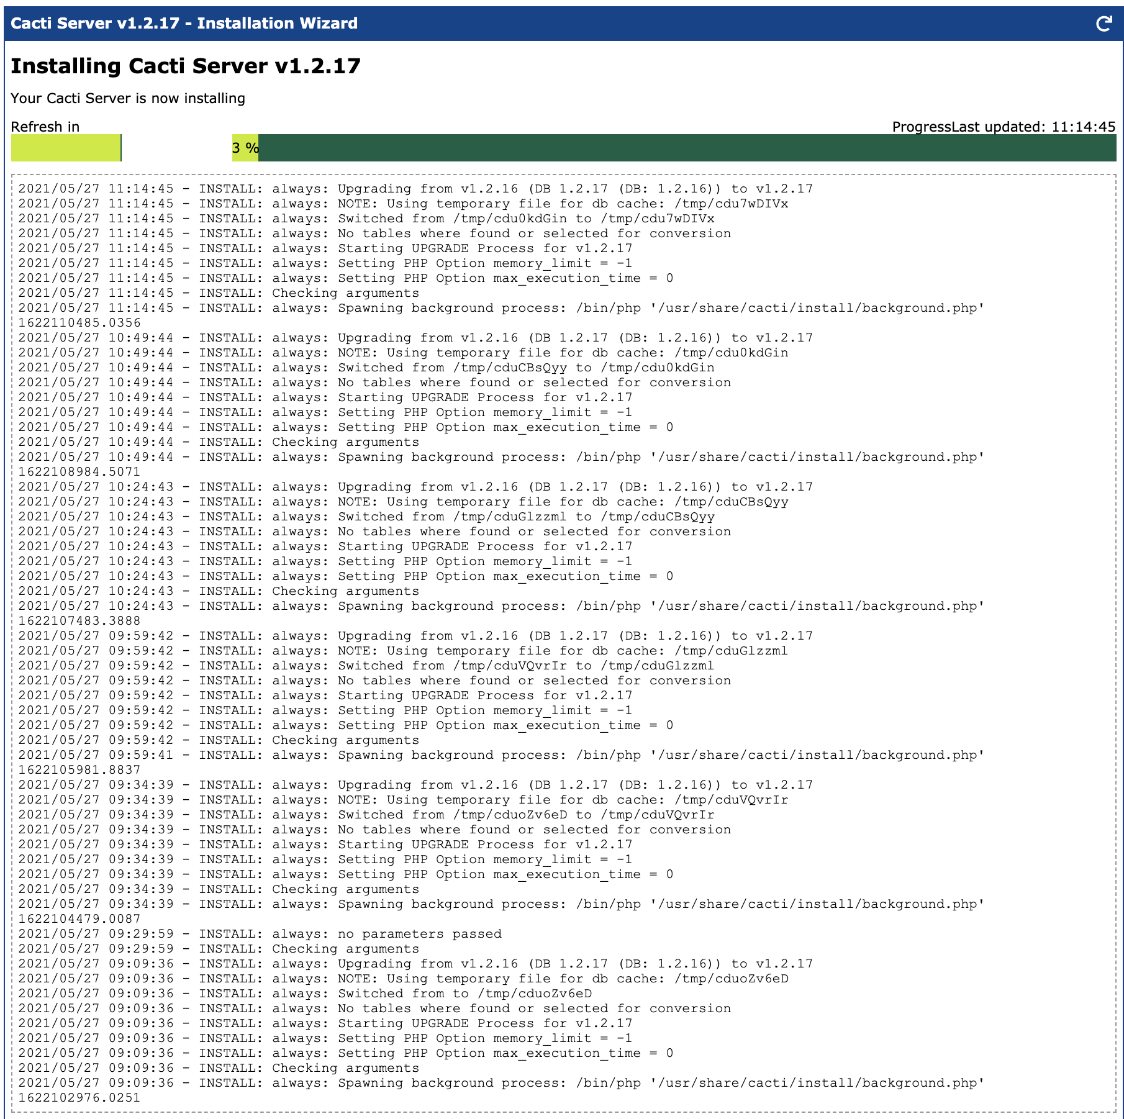Click the 'Installing Cacti Server v1.2.17' heading
This screenshot has height=1119, width=1124.
[x=186, y=66]
